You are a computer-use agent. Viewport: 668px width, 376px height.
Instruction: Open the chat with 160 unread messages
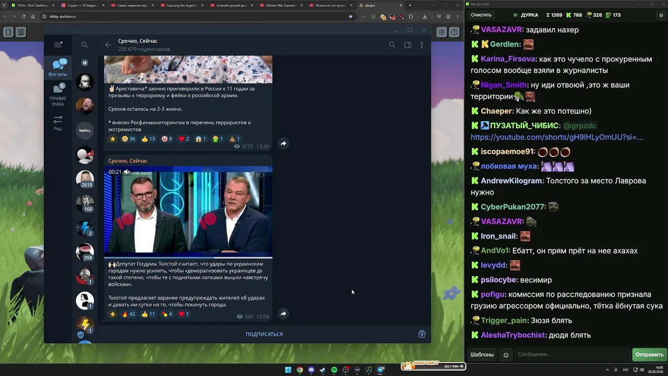click(85, 203)
